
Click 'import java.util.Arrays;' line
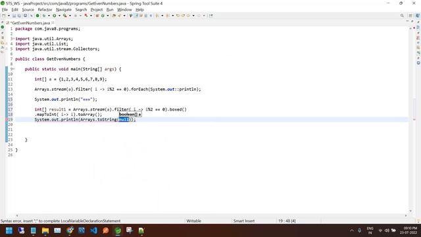(44, 39)
